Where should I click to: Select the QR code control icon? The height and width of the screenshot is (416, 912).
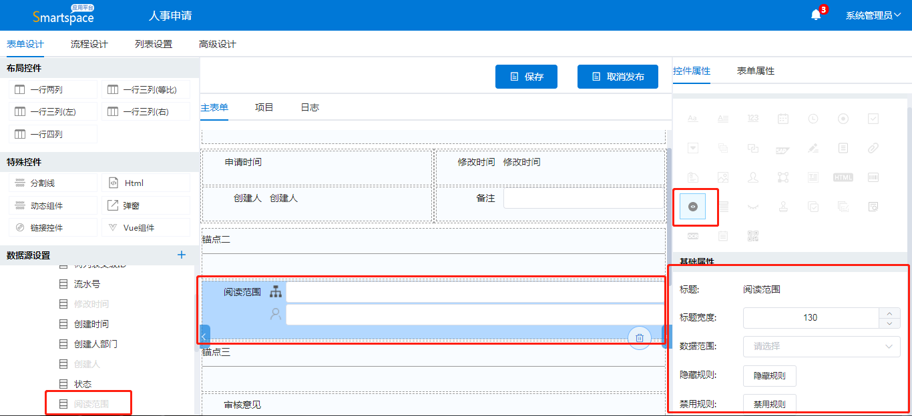(753, 236)
